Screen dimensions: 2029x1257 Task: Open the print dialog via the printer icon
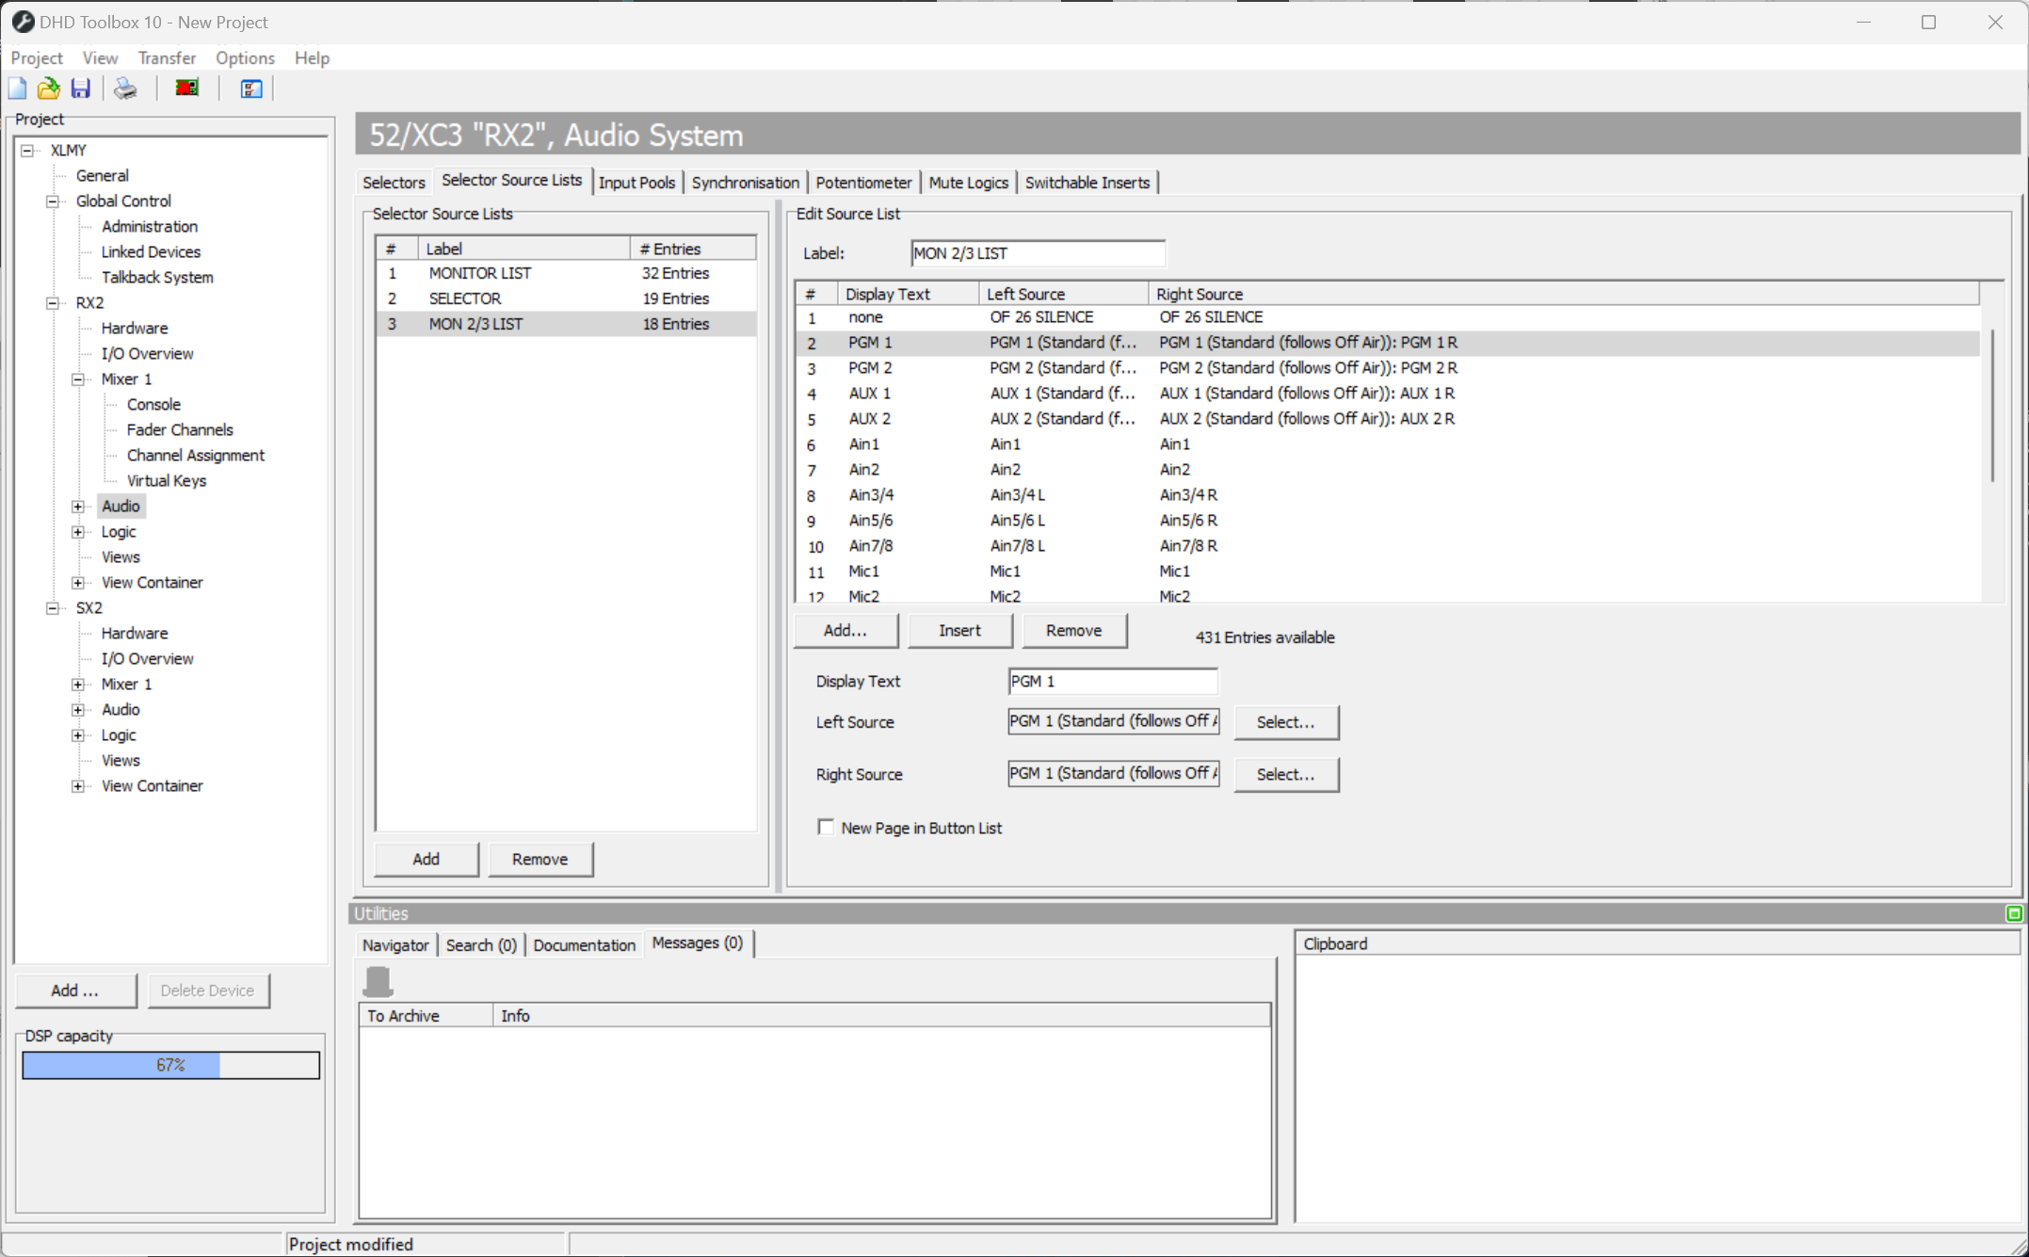[x=124, y=88]
